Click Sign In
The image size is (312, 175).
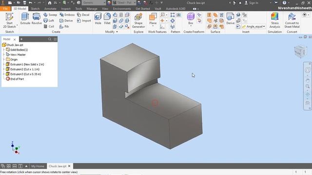[252, 3]
